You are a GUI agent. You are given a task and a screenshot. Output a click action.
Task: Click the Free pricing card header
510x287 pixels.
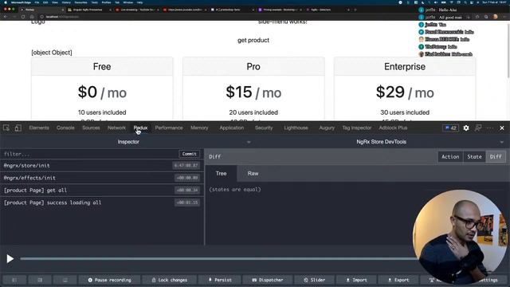[102, 66]
